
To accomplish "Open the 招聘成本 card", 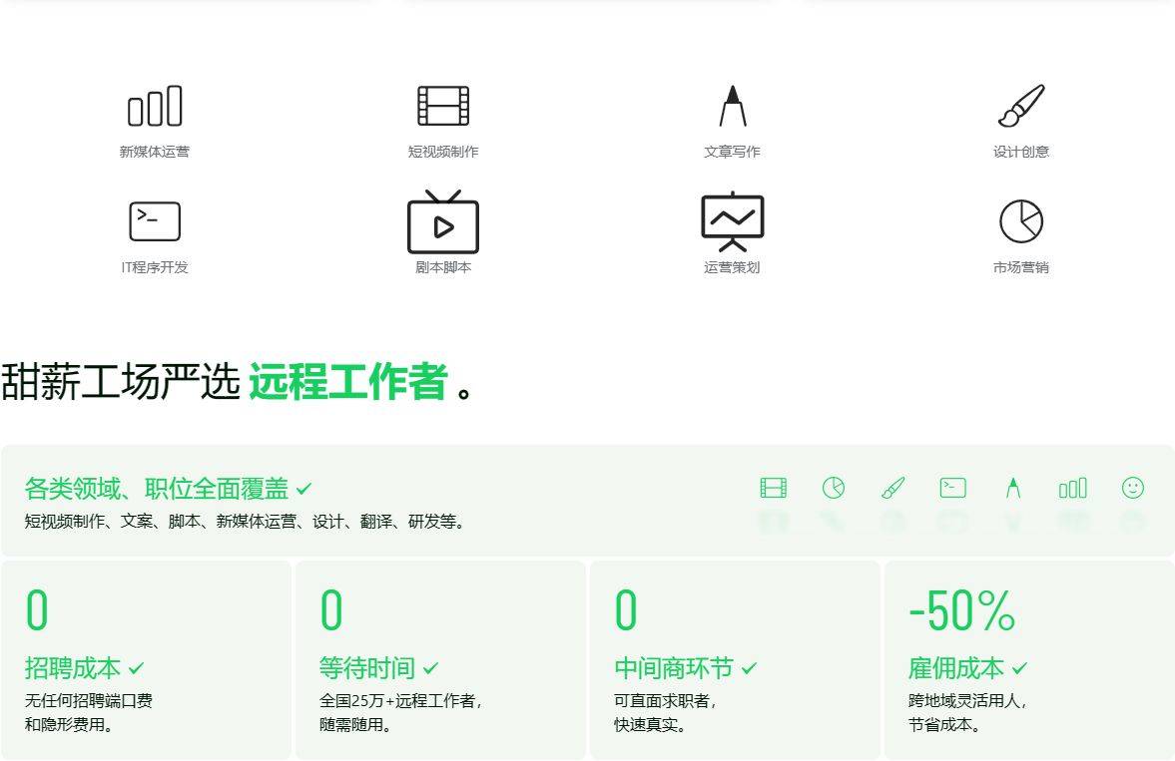I will (x=146, y=660).
